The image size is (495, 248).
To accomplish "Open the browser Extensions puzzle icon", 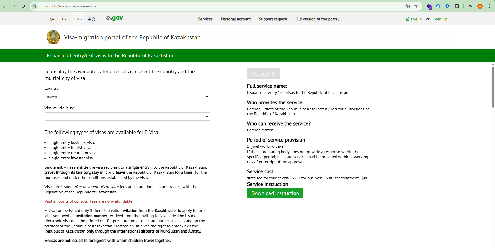I will pyautogui.click(x=457, y=6).
